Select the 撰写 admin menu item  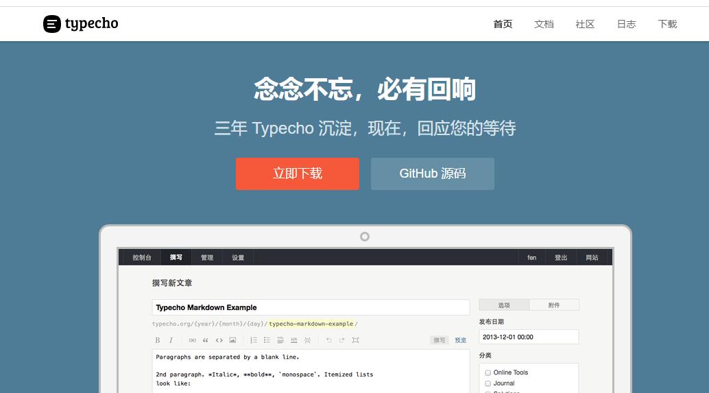tap(176, 257)
